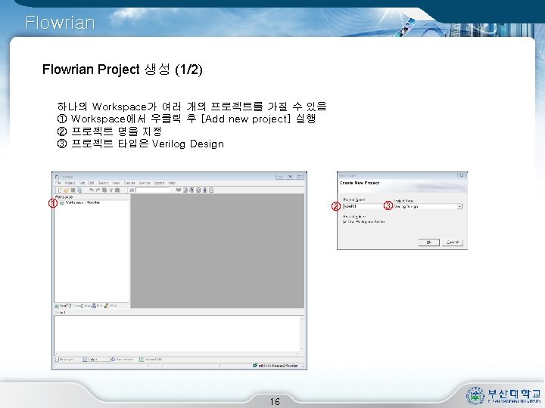Click the Cut toolbar icon
This screenshot has height=408, width=545.
111,190
